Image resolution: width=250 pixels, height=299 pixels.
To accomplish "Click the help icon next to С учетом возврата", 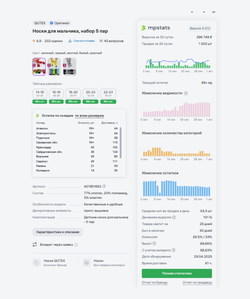I will point(173,250).
